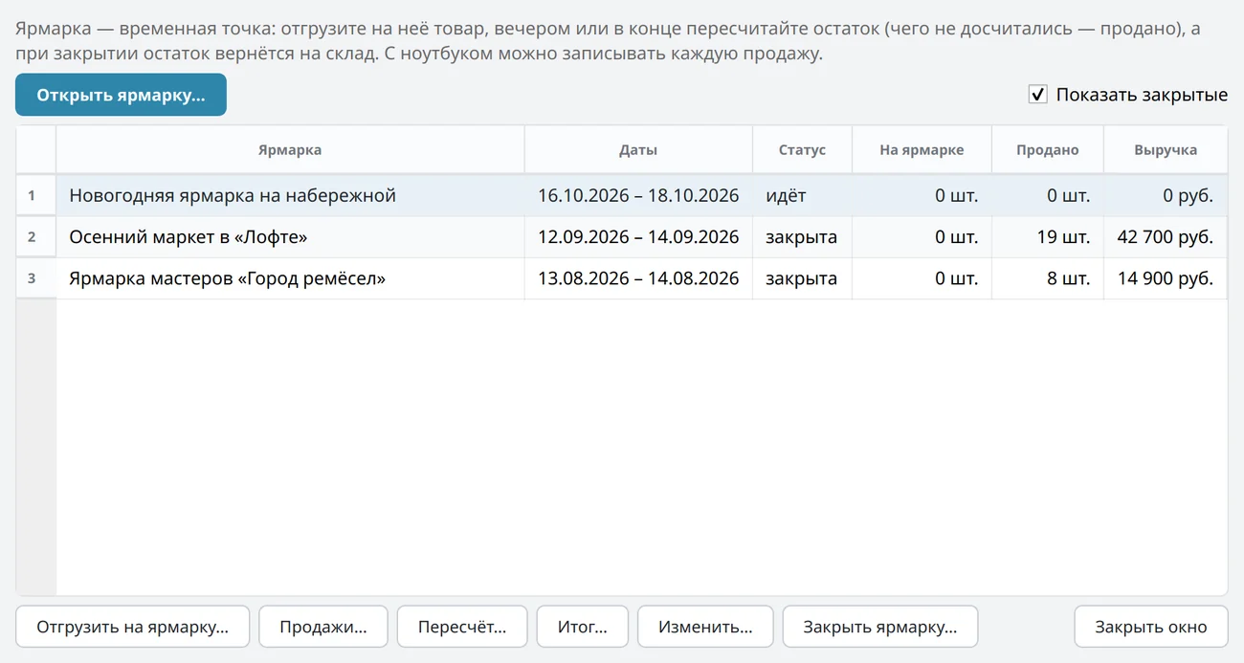
Task: Click dates «16.10.2026 – 18.10.2026»
Action: pos(638,195)
